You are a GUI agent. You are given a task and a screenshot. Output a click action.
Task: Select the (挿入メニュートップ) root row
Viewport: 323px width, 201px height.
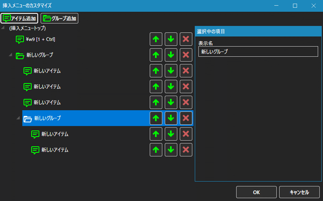tap(28, 28)
